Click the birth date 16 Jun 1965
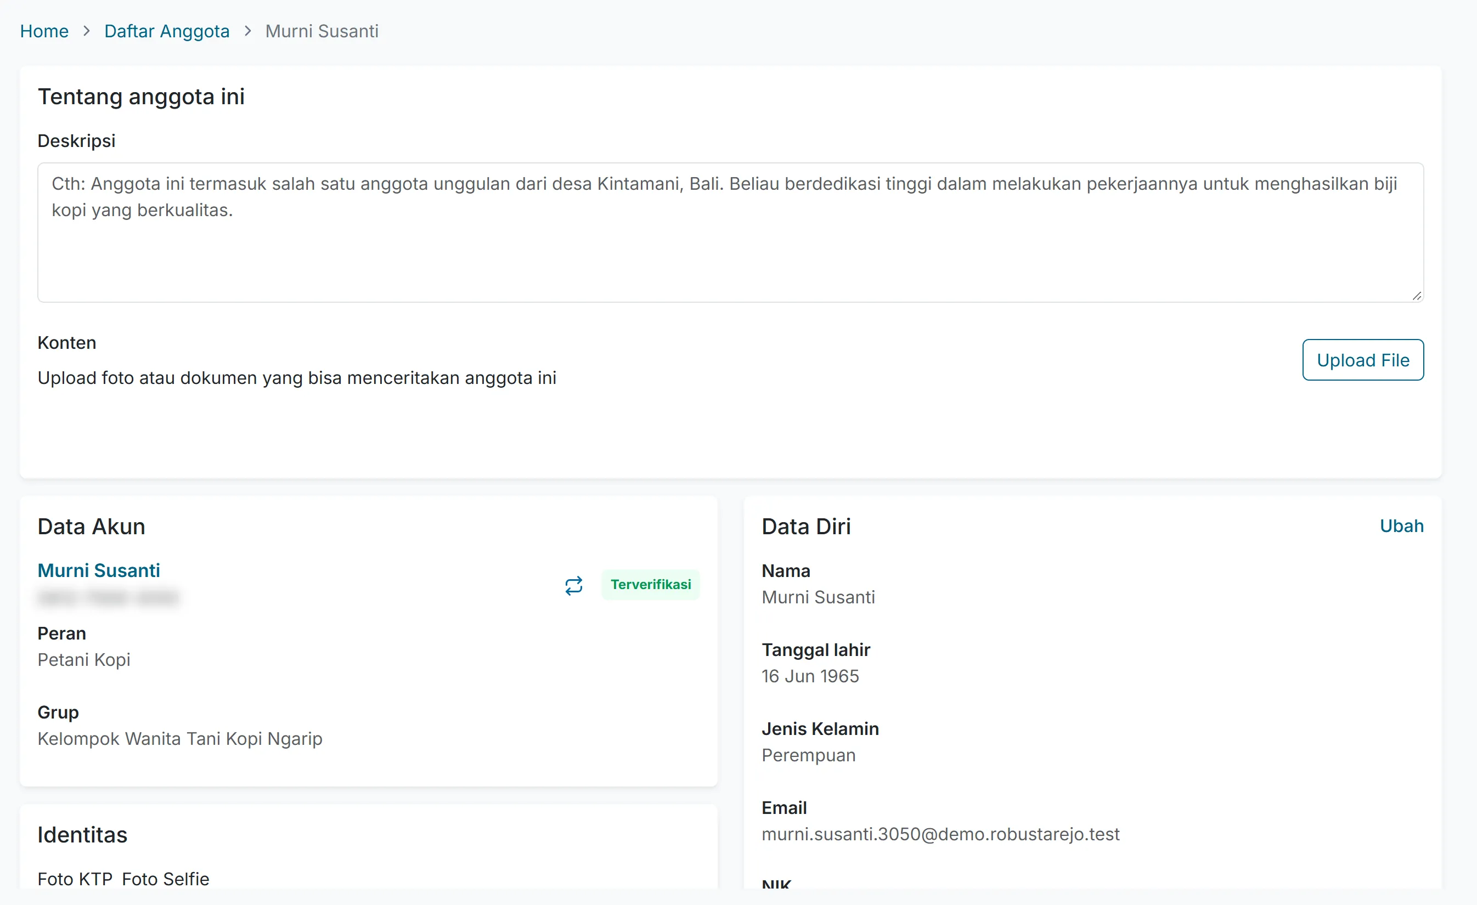This screenshot has height=905, width=1477. (x=810, y=676)
